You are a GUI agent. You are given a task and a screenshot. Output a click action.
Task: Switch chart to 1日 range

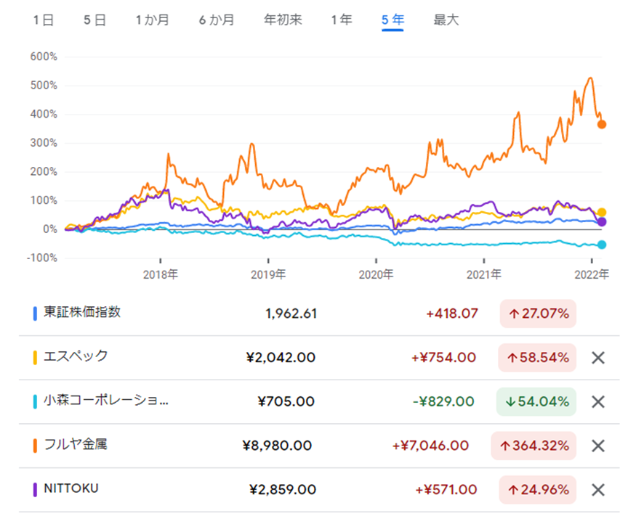(x=44, y=20)
